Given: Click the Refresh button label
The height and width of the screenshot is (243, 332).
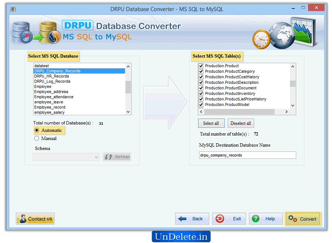Looking at the screenshot, I should 122,157.
